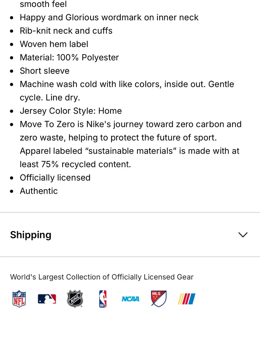Click World's Largest Collection of Licensed Gear text
Image resolution: width=260 pixels, height=347 pixels.
coord(102,277)
